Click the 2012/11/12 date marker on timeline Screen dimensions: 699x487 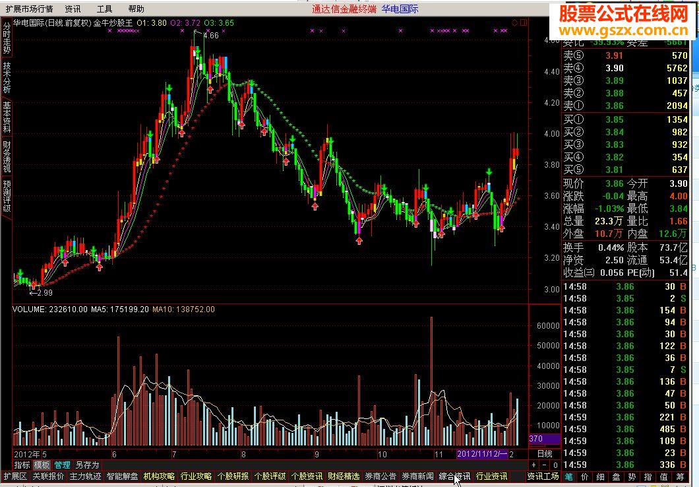coord(482,454)
